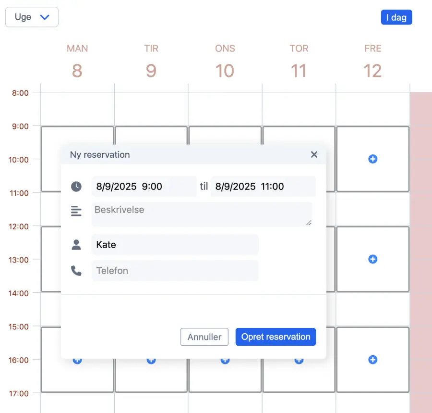
Task: Select the TIR 9 day header
Action: (x=151, y=63)
